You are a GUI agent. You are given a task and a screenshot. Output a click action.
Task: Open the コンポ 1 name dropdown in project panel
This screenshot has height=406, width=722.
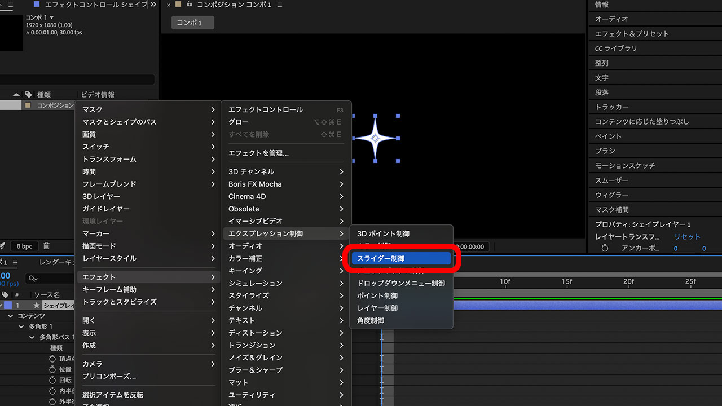[52, 17]
